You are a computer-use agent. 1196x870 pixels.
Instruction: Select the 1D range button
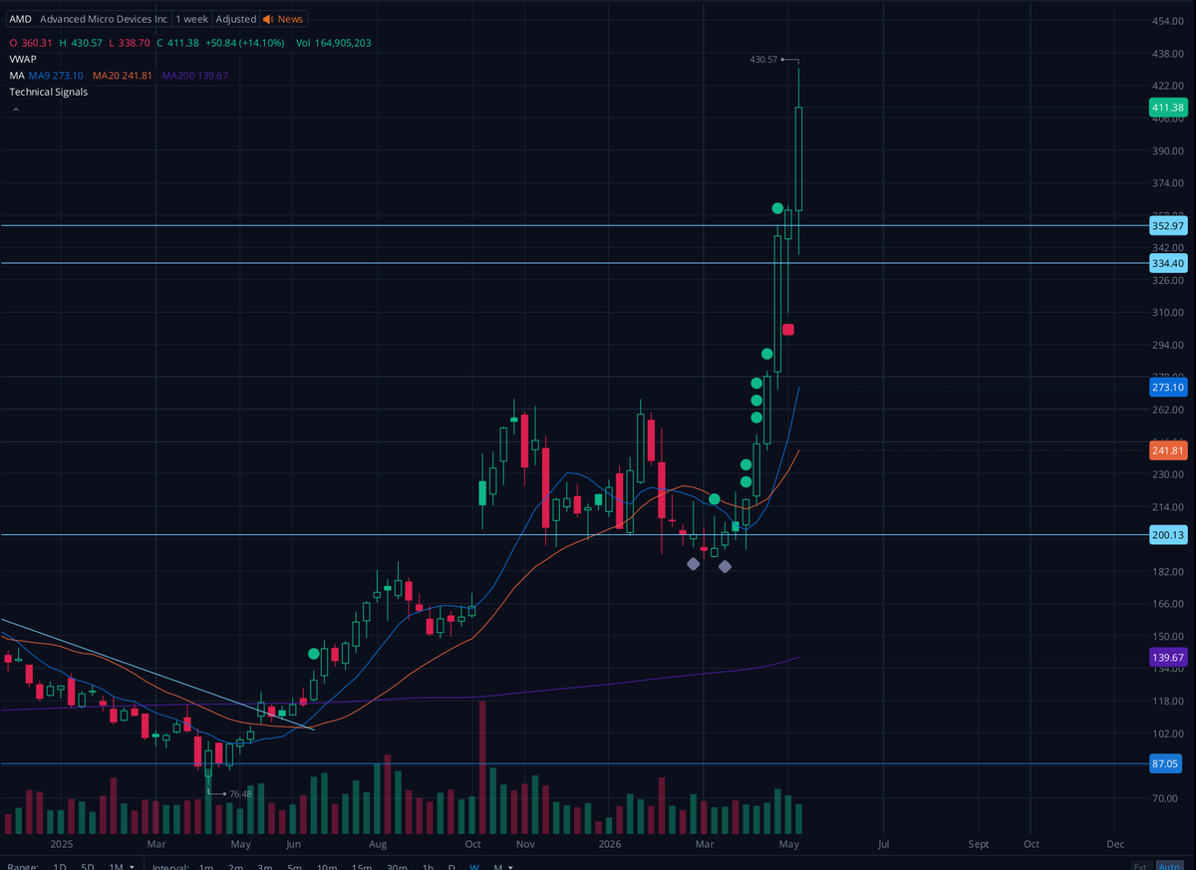coord(59,867)
